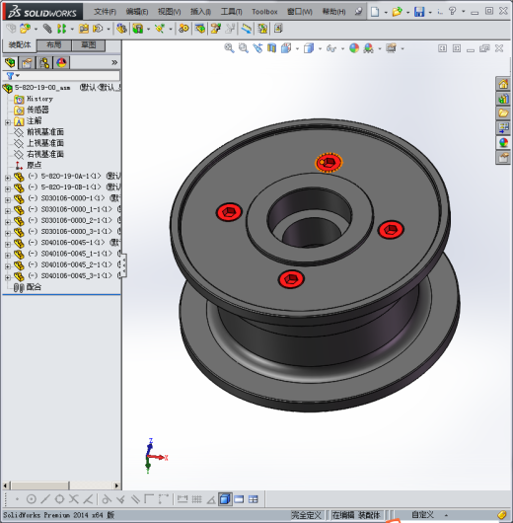Click the New document icon
Screen dimensions: 513x523
375,12
